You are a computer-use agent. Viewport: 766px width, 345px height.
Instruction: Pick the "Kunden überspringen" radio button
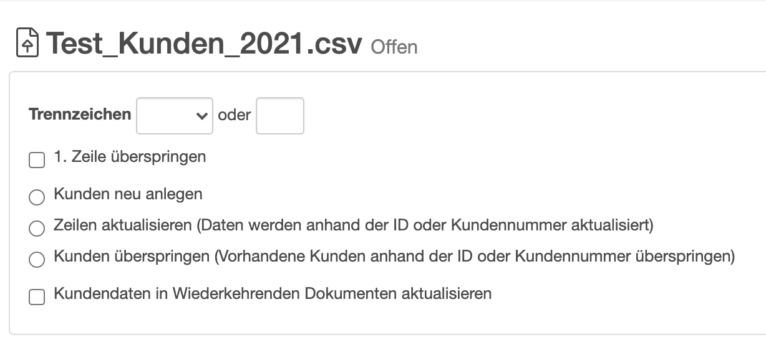(37, 260)
